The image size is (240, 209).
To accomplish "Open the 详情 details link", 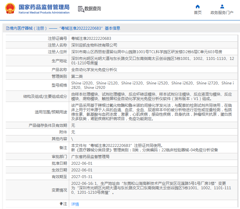I will tap(75, 204).
